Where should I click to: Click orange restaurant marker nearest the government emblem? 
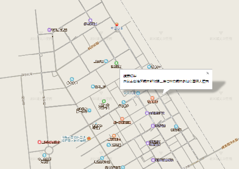point(114,136)
